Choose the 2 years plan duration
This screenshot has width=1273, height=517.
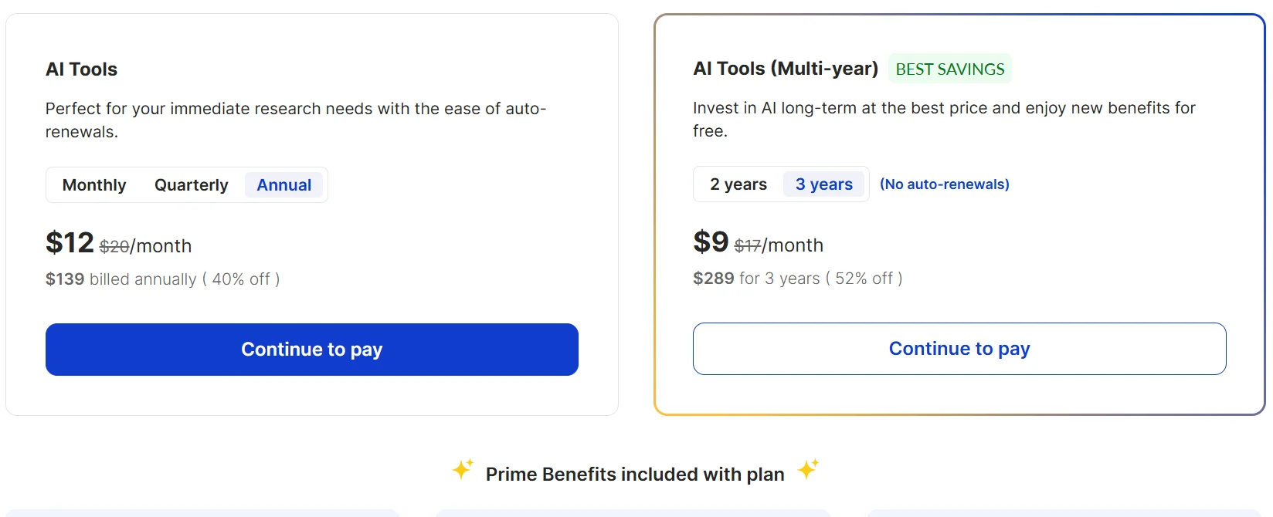pos(738,184)
